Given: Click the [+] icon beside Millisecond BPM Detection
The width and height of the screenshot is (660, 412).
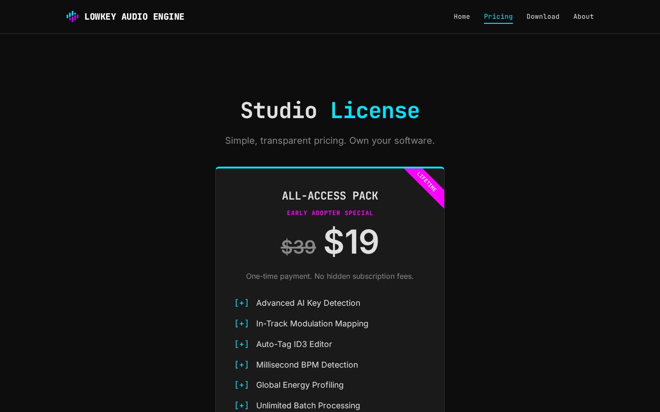Looking at the screenshot, I should click(242, 365).
